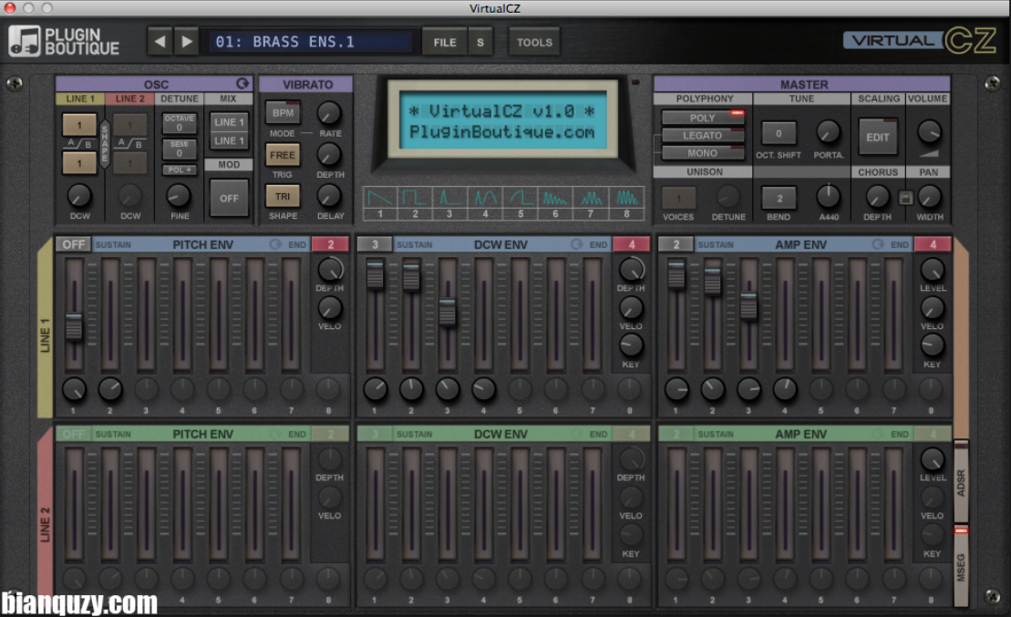Image resolution: width=1011 pixels, height=617 pixels.
Task: Open the SEMI detune value selector
Action: tap(180, 149)
